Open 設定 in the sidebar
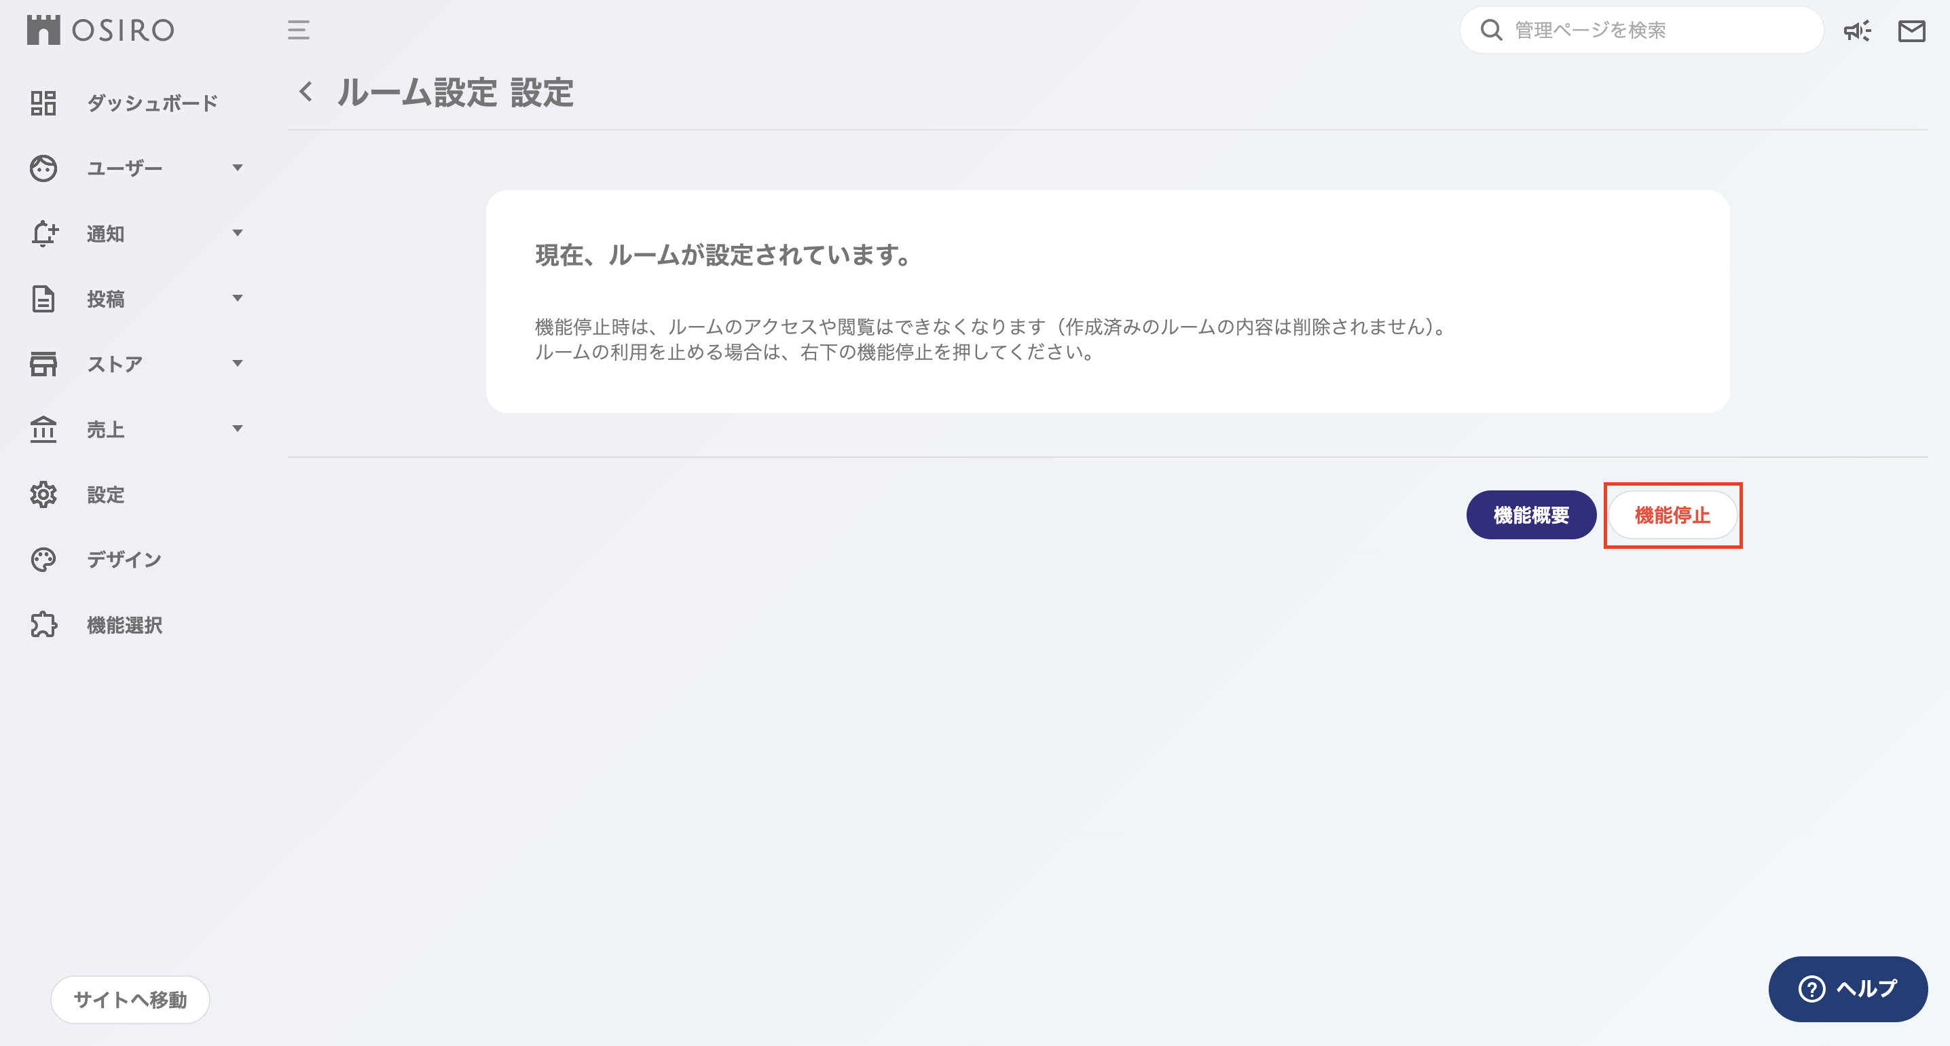Viewport: 1950px width, 1046px height. pos(105,494)
